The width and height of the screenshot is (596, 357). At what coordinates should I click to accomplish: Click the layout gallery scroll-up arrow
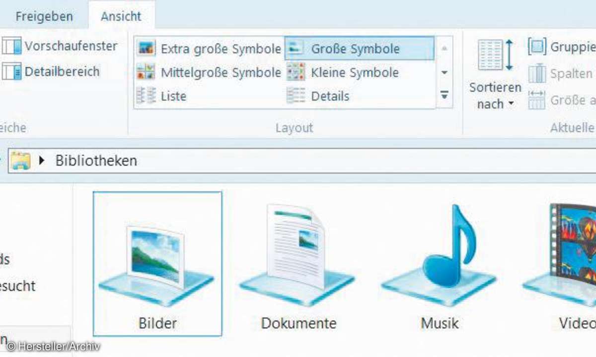445,49
